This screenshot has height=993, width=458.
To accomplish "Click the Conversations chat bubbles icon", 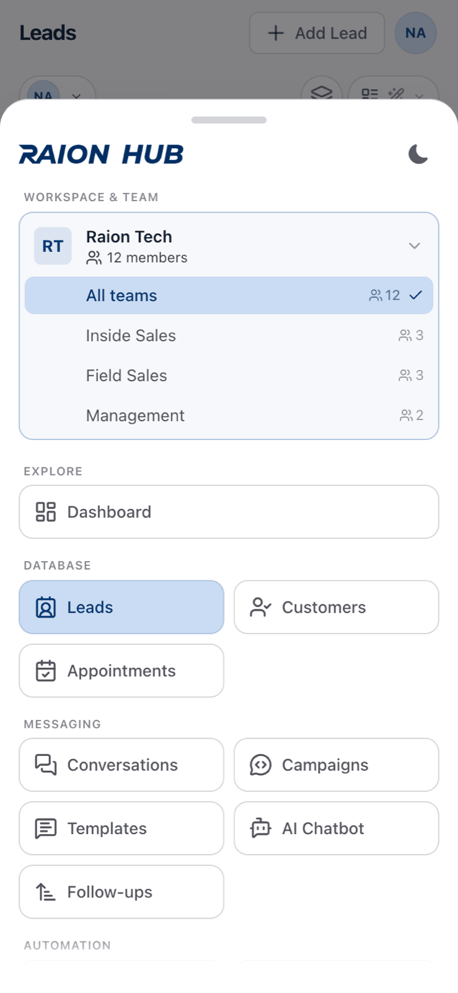I will (x=46, y=765).
